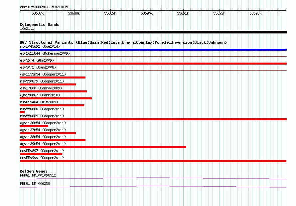Click the magenta PRKG1 NM_001098512 transcript line
This screenshot has width=296, height=206.
153,178
